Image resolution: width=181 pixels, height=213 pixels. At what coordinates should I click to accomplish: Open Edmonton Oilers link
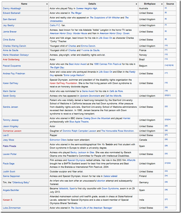58,140
